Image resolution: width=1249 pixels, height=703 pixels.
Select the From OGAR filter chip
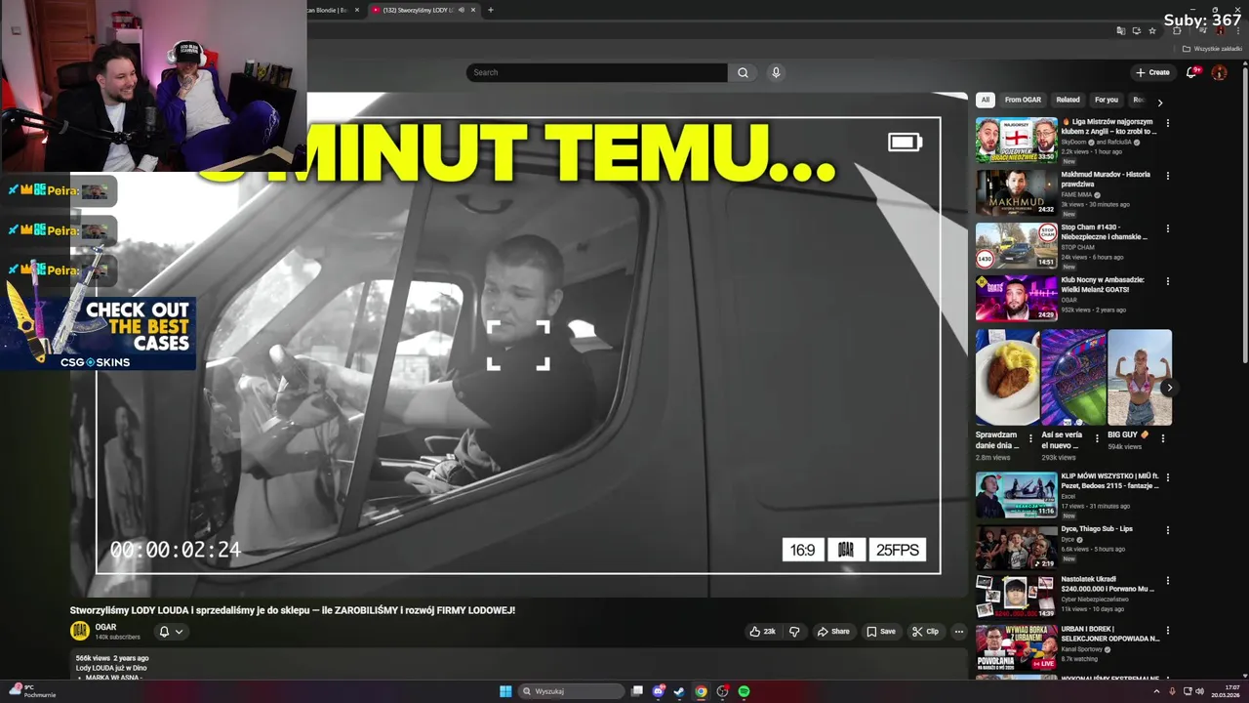click(x=1023, y=100)
